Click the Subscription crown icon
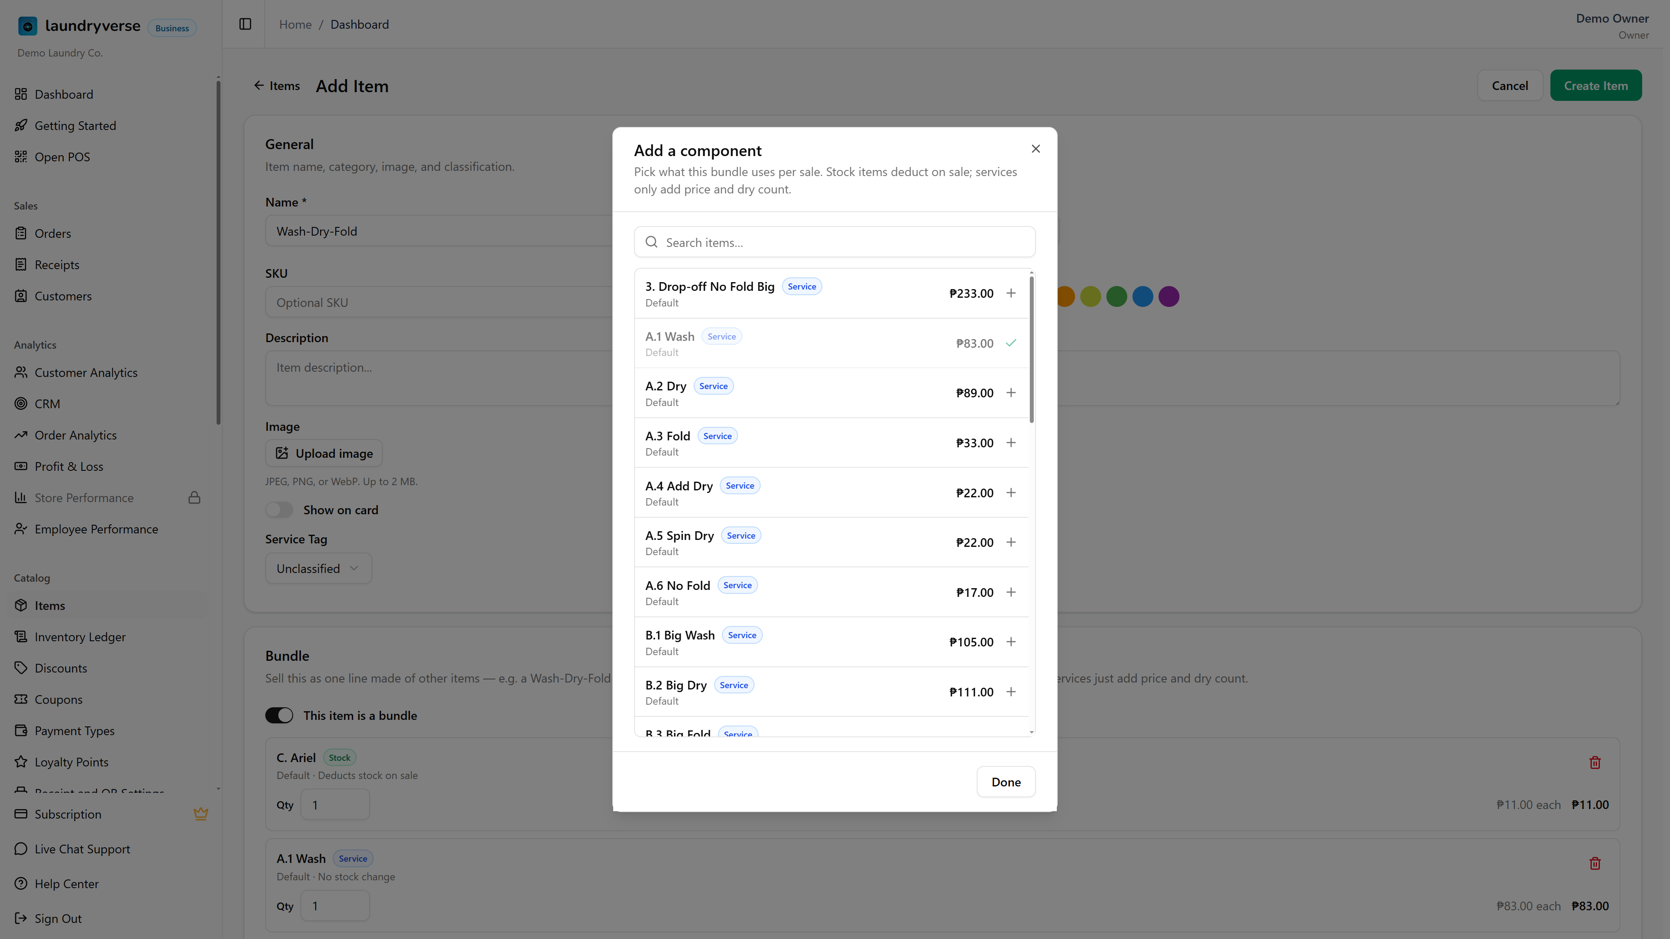Image resolution: width=1670 pixels, height=939 pixels. tap(201, 814)
